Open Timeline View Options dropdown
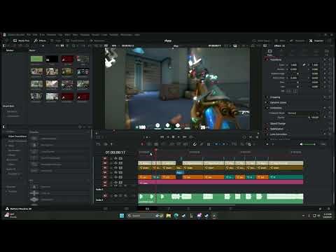 click(x=99, y=144)
